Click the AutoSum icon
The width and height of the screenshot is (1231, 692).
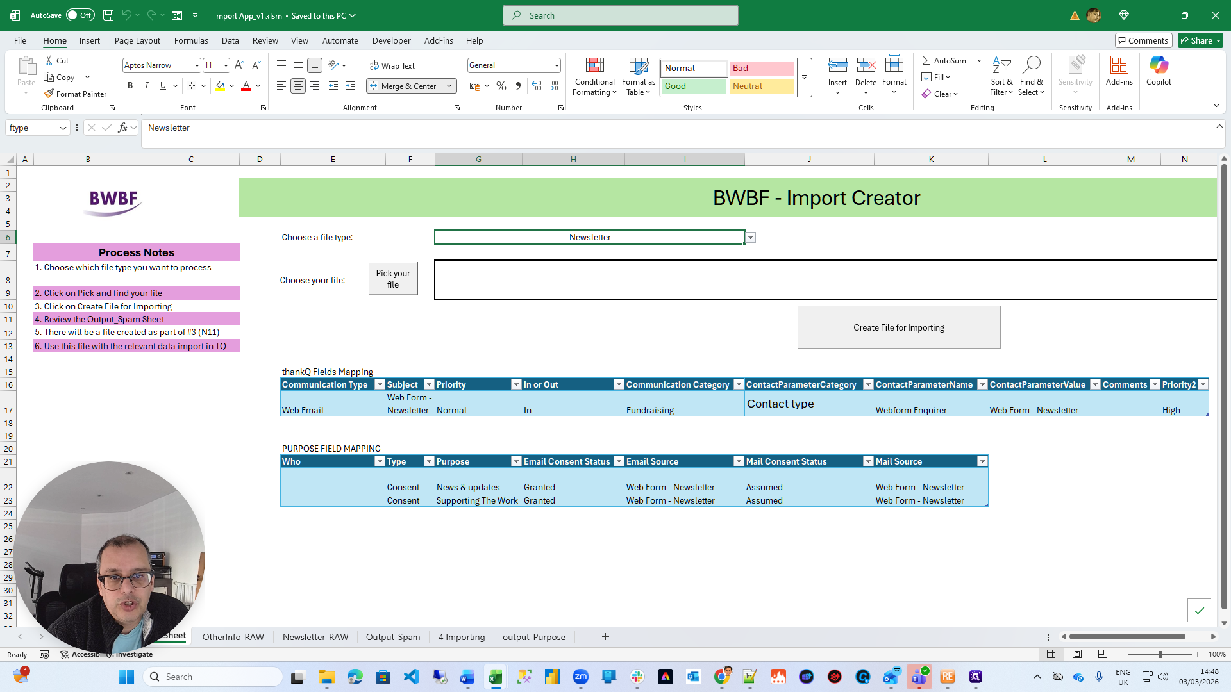927,60
